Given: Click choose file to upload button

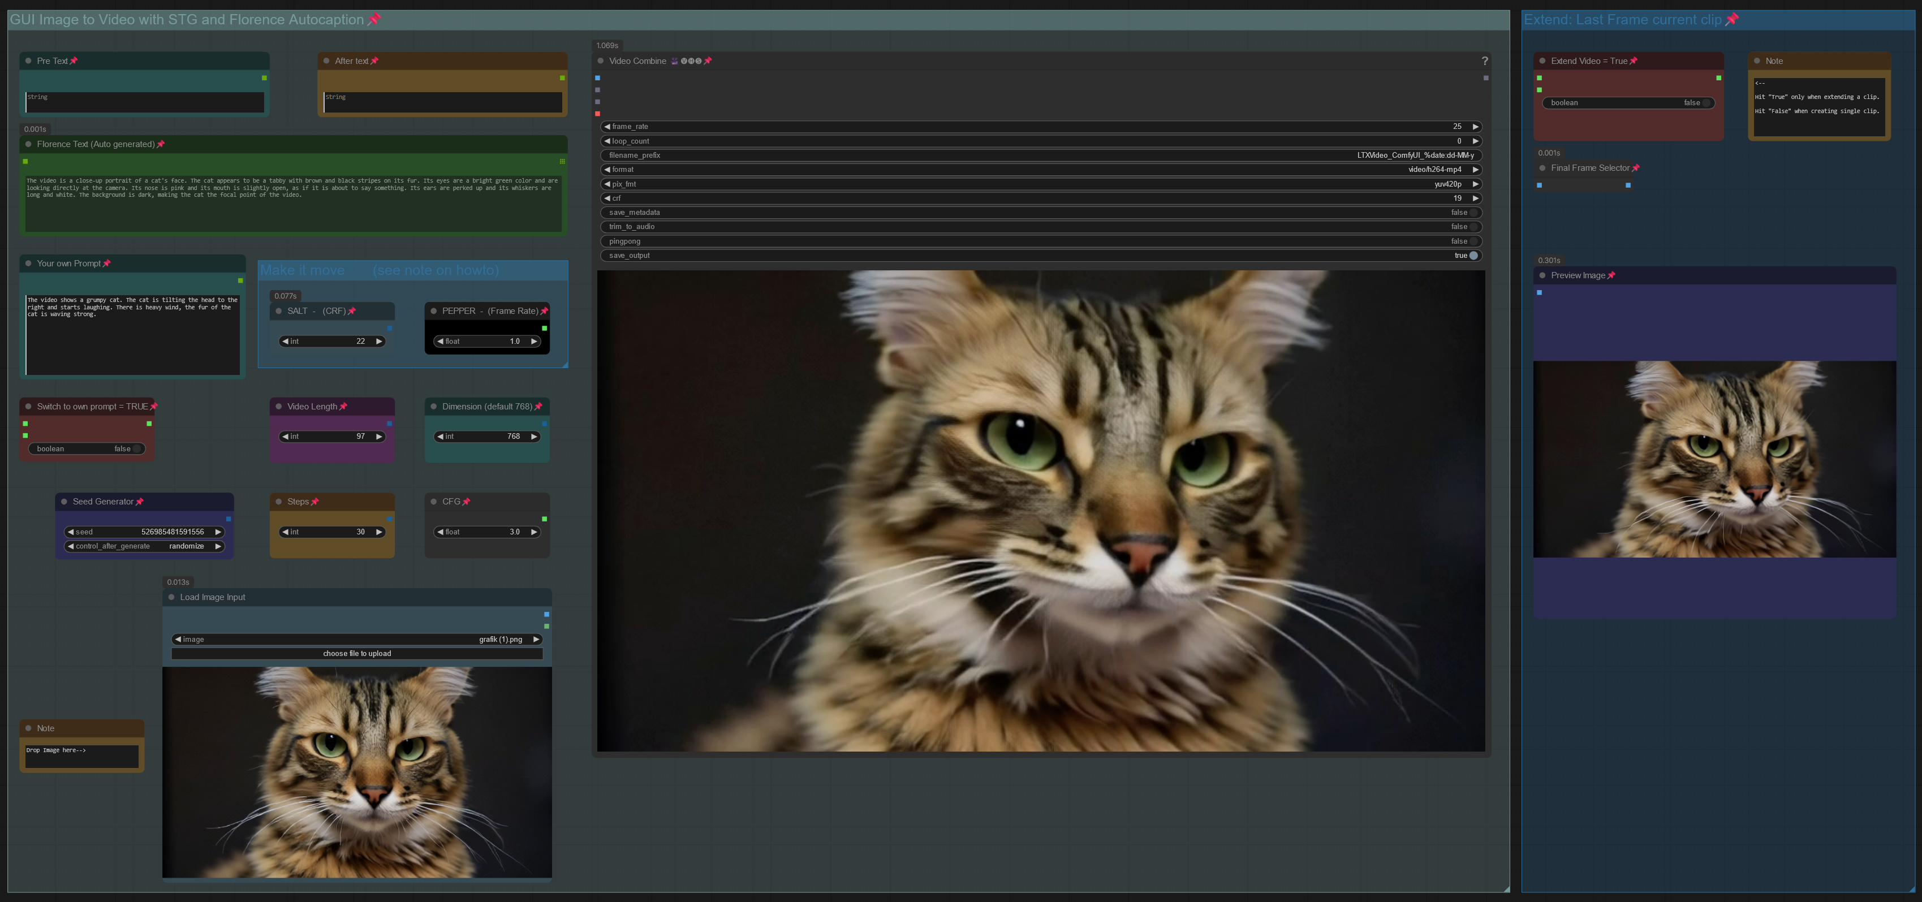Looking at the screenshot, I should coord(357,654).
